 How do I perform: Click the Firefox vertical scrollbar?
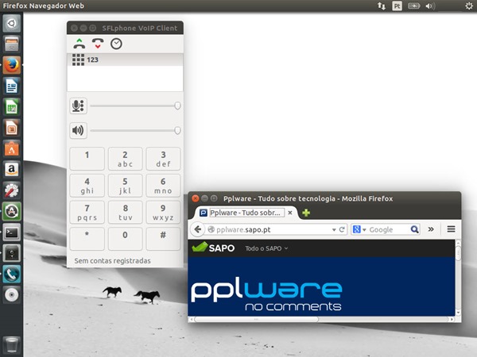point(458,278)
